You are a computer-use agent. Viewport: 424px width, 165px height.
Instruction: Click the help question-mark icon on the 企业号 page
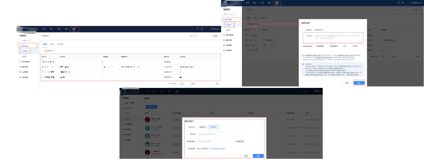pyautogui.click(x=306, y=91)
